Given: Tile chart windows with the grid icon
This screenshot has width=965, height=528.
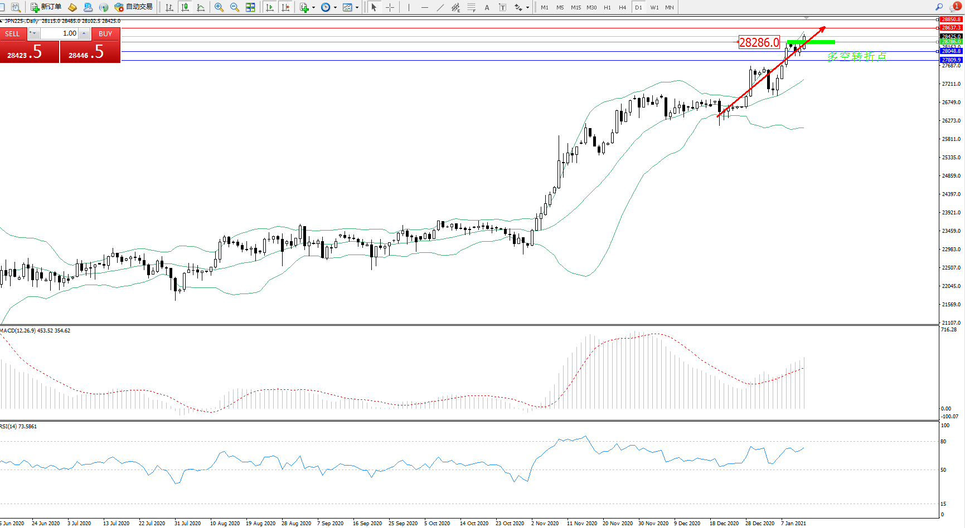Looking at the screenshot, I should point(250,7).
